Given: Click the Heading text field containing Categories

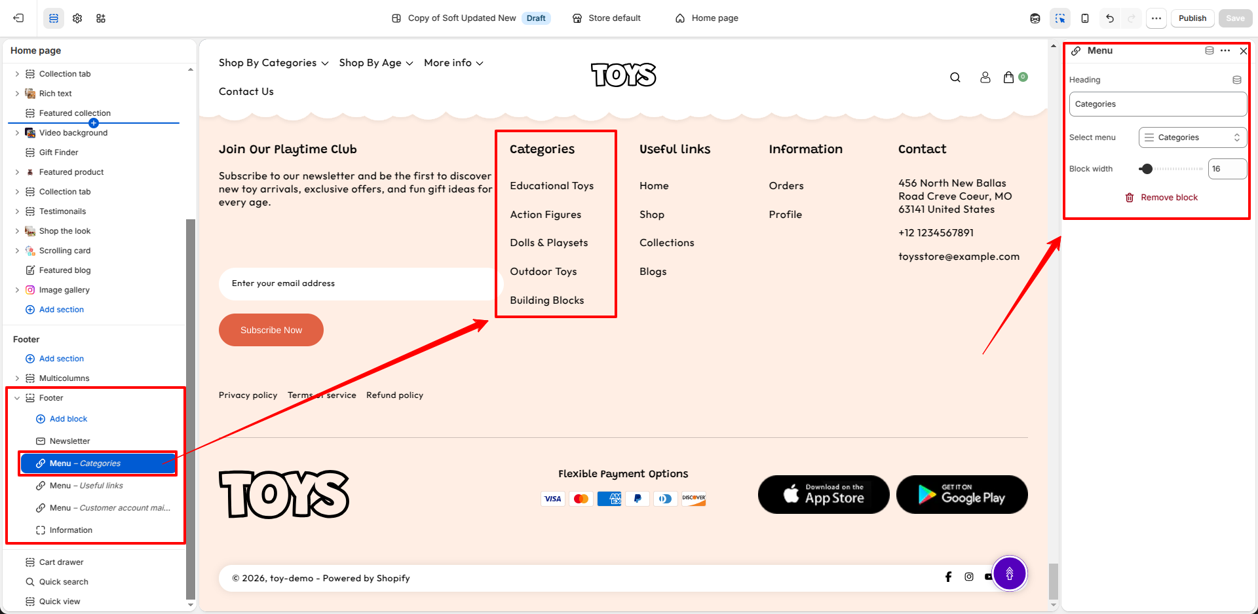Looking at the screenshot, I should [1158, 104].
